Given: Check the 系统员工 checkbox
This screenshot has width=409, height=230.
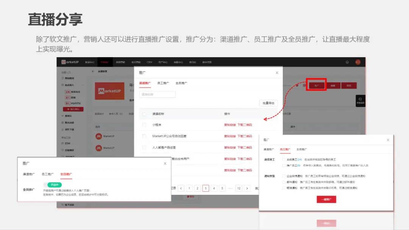Looking at the screenshot, I should [x=284, y=160].
